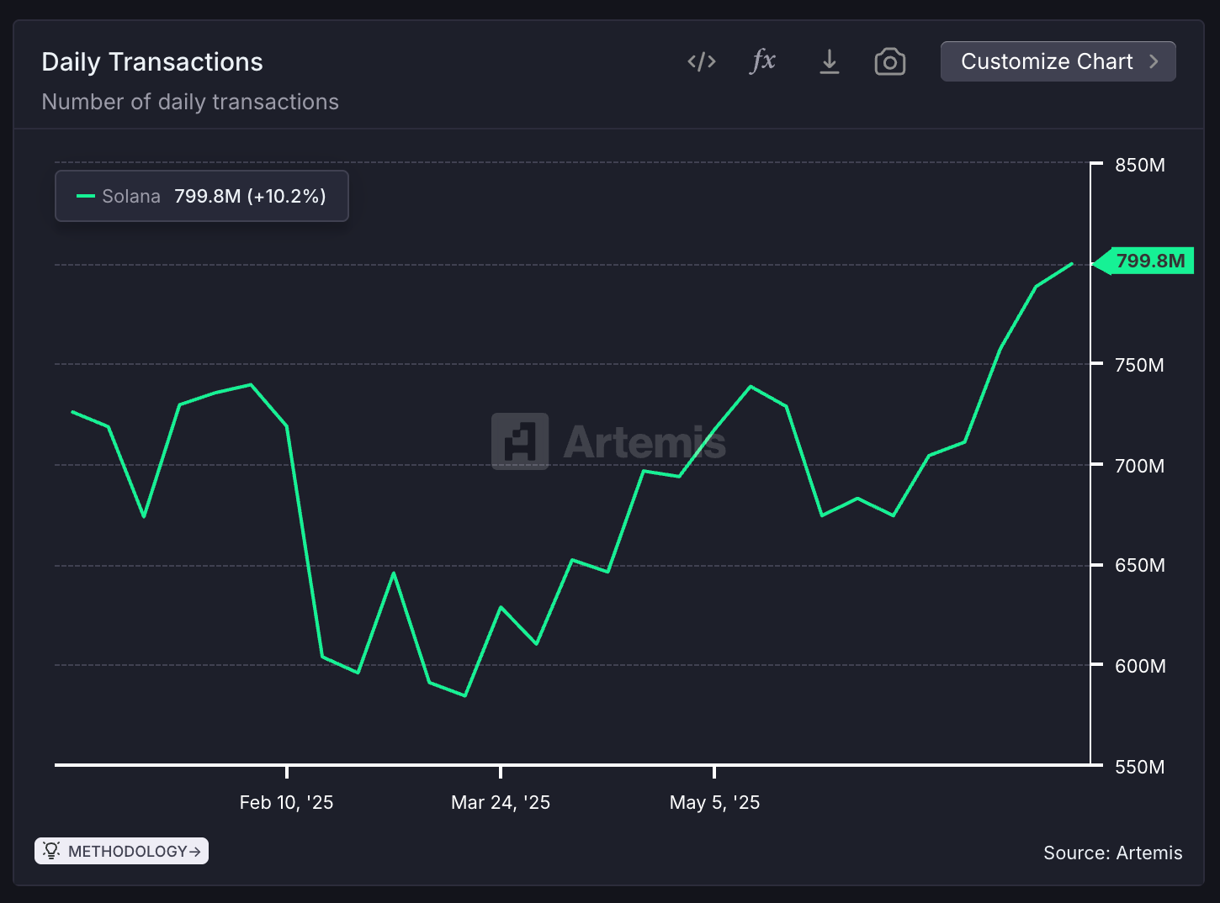
Task: Open the embed code icon
Action: point(702,61)
